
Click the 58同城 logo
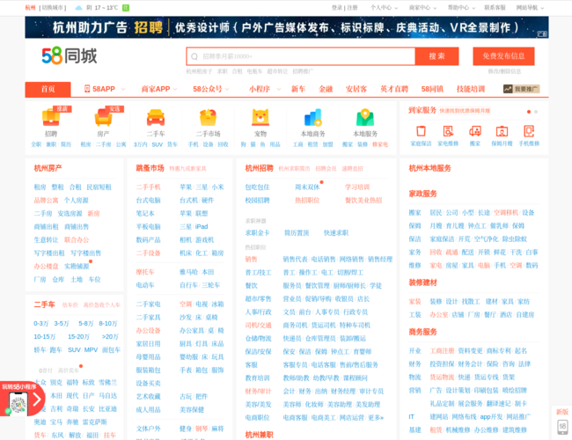tap(70, 55)
